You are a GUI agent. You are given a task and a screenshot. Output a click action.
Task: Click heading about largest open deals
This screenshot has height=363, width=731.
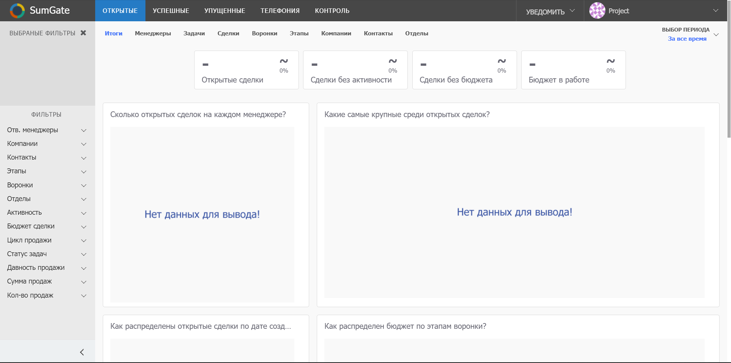click(x=407, y=114)
